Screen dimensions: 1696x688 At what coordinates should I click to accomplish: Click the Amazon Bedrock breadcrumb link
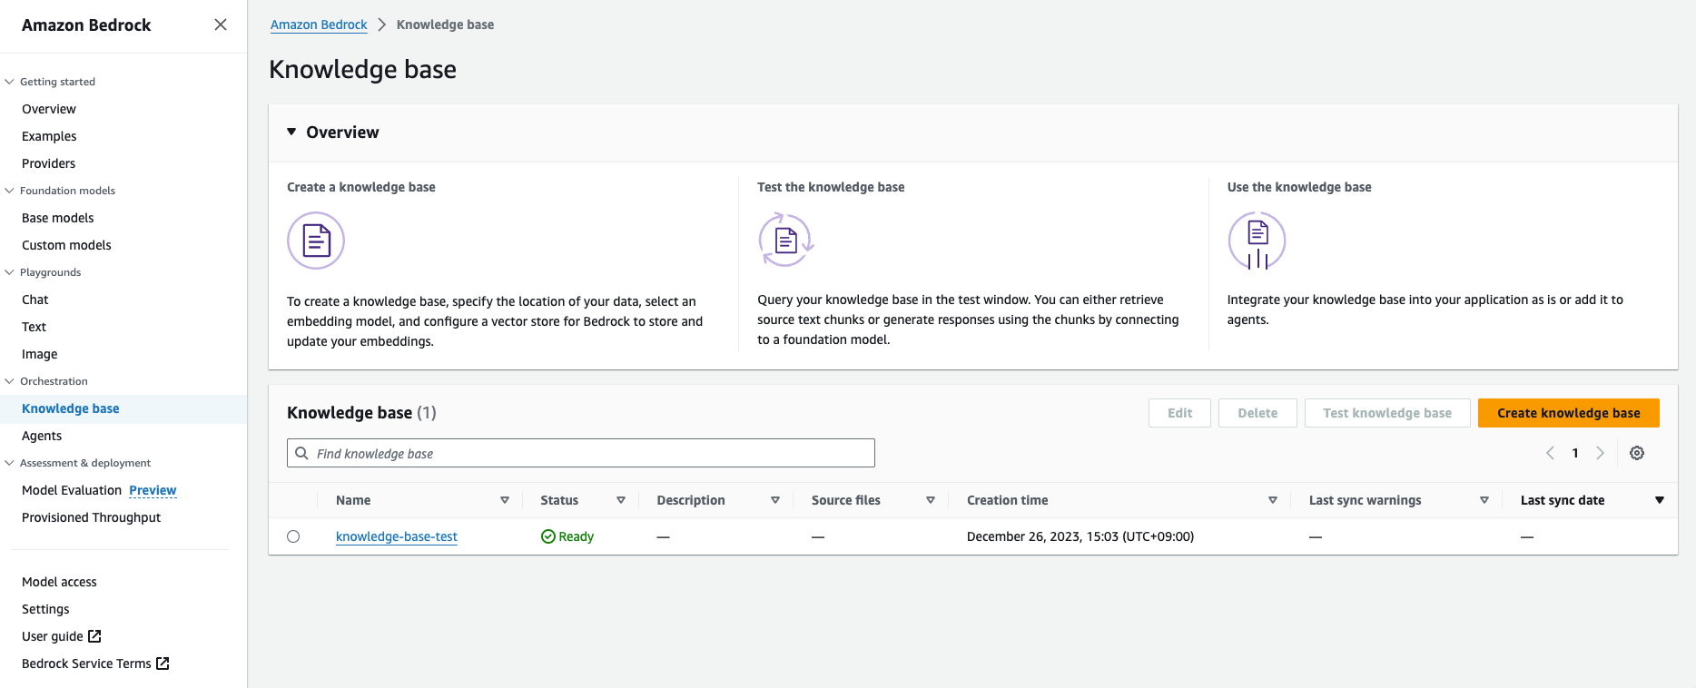click(319, 25)
